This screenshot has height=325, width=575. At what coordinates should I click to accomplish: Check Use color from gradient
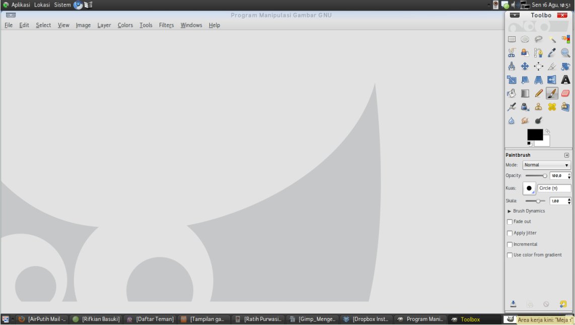click(510, 255)
